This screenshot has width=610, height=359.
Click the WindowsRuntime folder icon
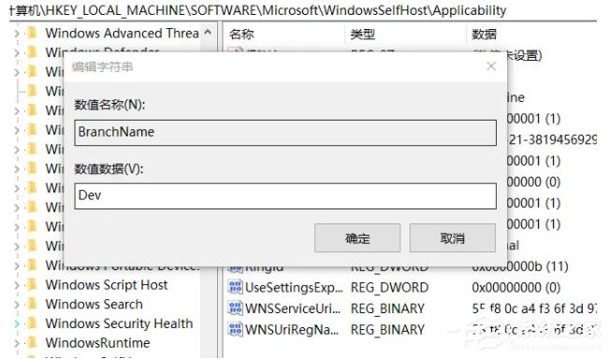[33, 343]
